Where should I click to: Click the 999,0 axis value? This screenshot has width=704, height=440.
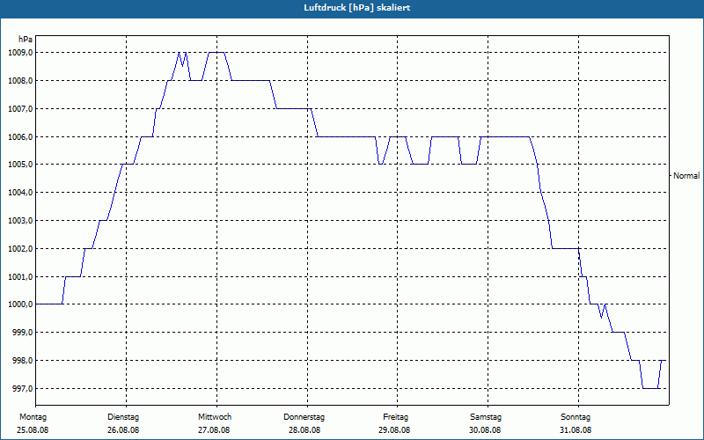point(23,333)
